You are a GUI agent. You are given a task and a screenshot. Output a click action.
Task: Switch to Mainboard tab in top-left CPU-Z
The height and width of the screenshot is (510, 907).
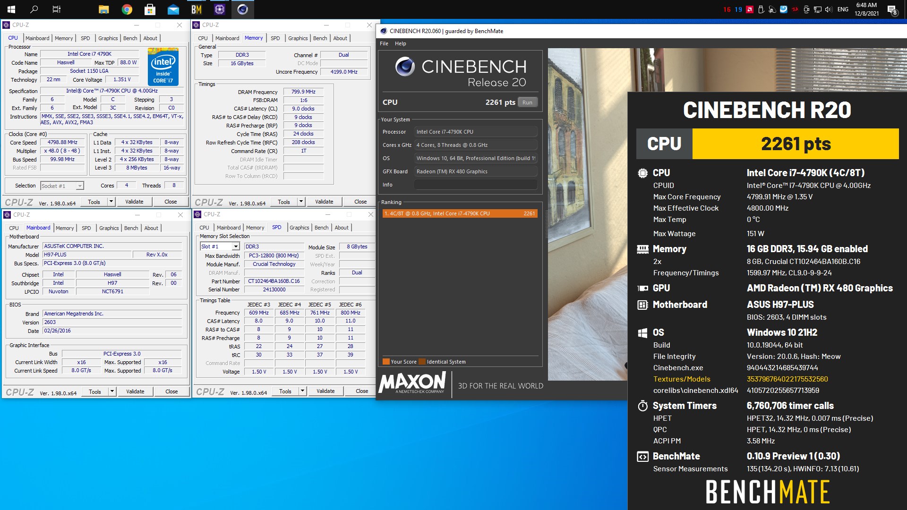point(37,38)
